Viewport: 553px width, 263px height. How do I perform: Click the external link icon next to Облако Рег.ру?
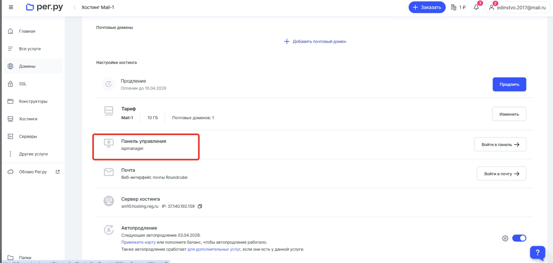pos(58,172)
